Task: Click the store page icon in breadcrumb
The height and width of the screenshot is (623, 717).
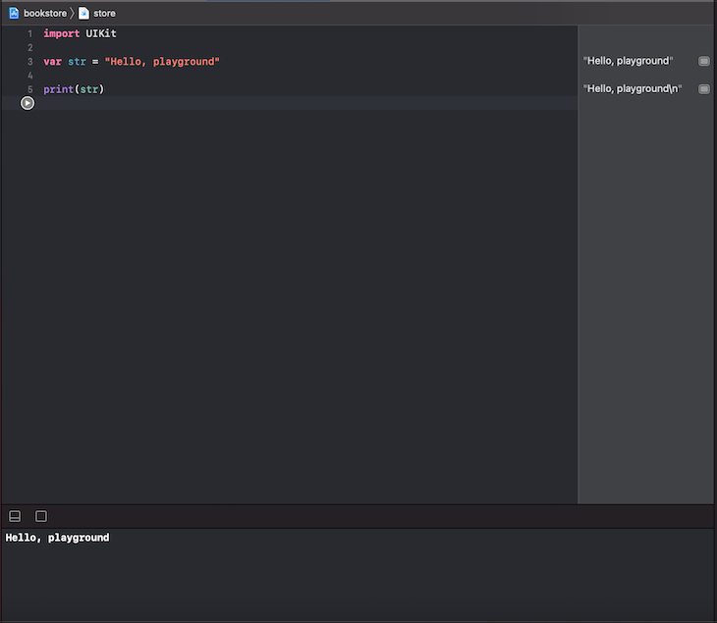Action: (x=83, y=14)
